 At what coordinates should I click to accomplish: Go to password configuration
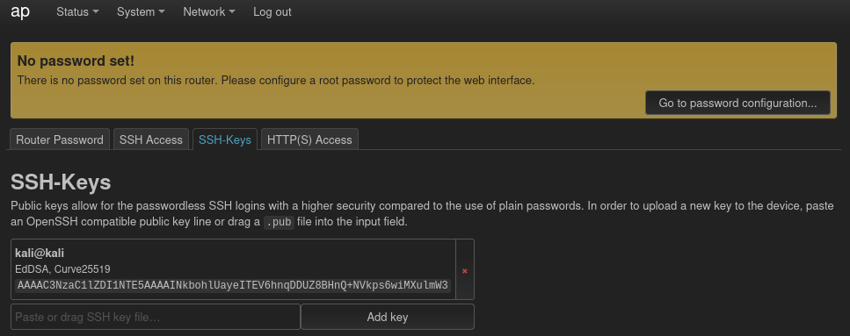pyautogui.click(x=737, y=103)
